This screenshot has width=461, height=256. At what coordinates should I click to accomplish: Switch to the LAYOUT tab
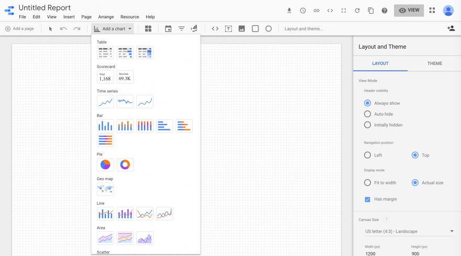pyautogui.click(x=380, y=63)
